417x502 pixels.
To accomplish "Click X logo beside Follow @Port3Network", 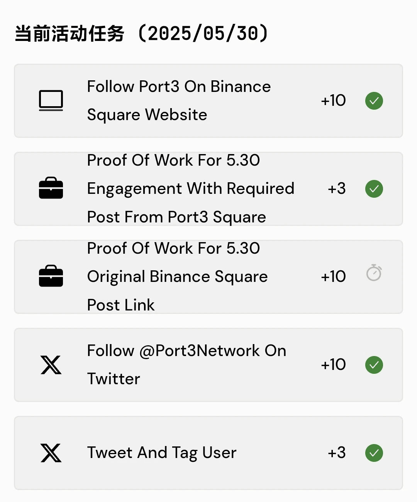I will click(51, 365).
